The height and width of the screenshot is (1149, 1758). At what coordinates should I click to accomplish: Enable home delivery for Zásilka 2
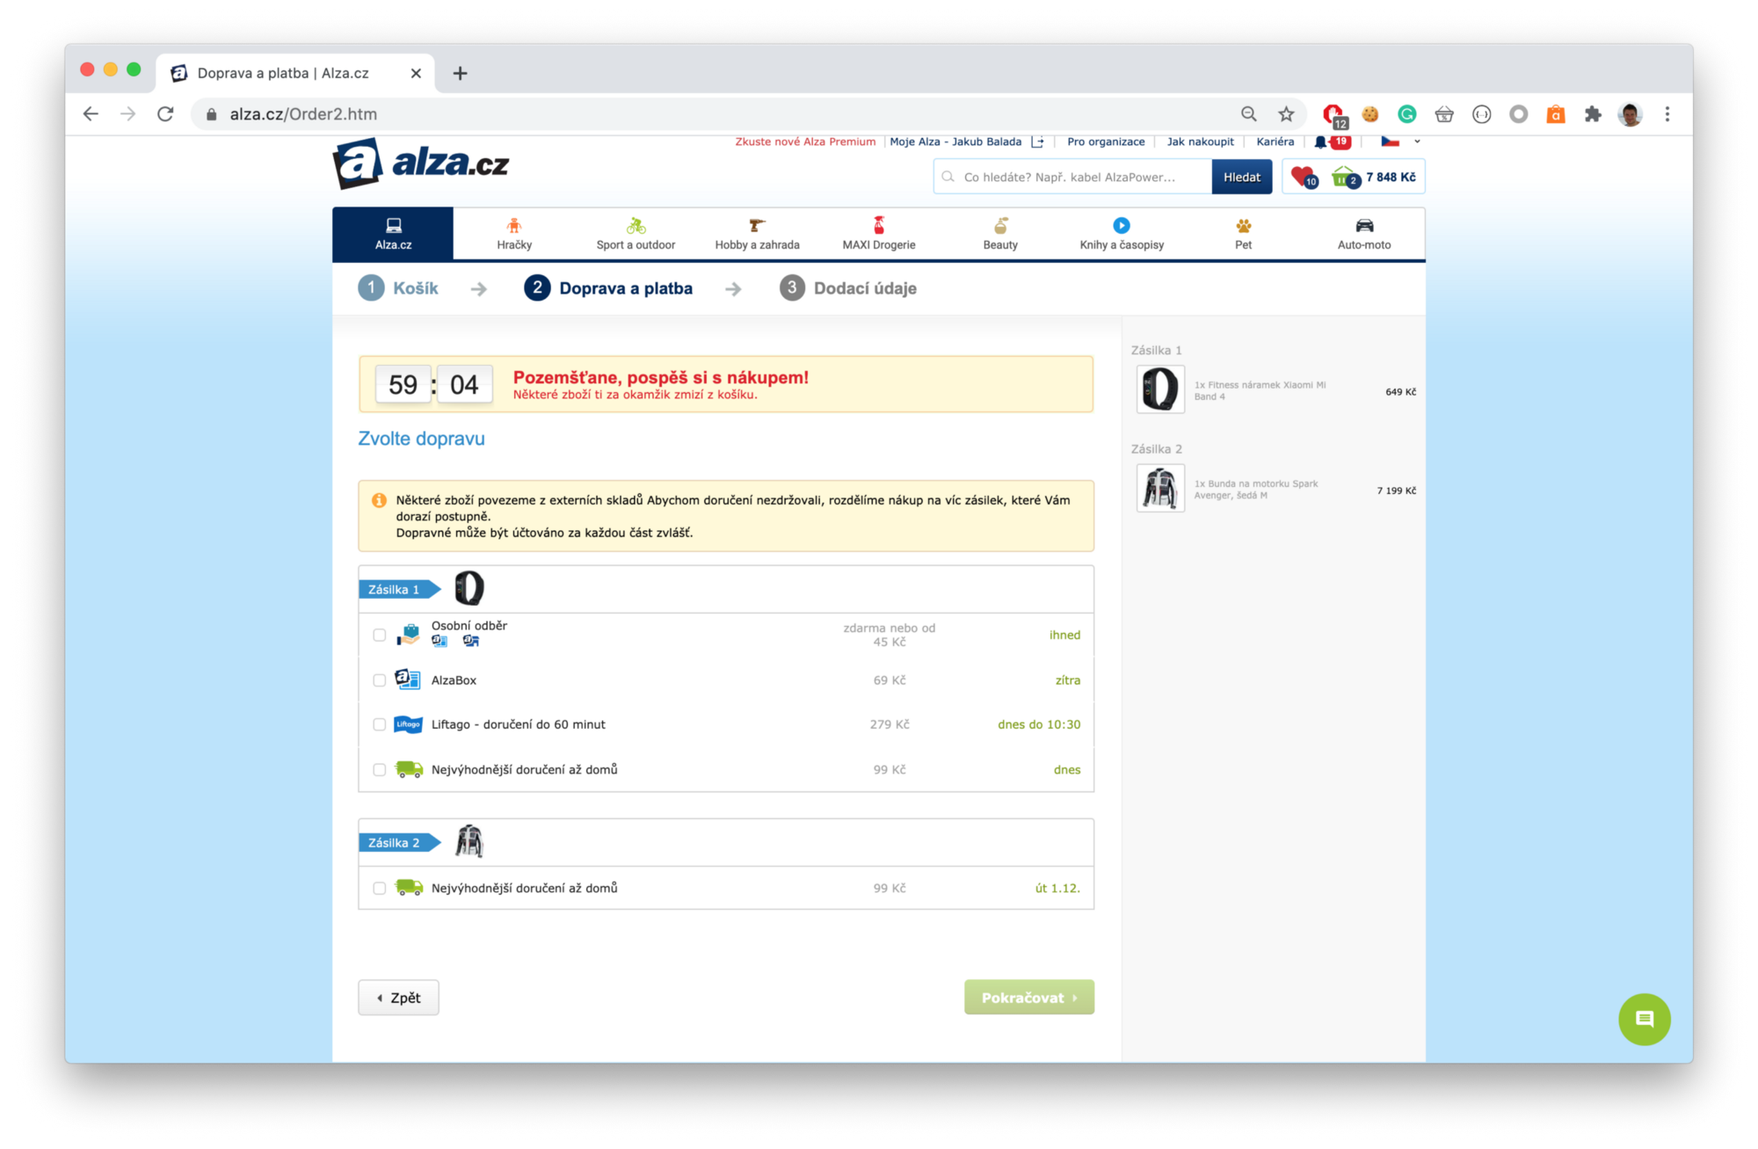pos(379,888)
